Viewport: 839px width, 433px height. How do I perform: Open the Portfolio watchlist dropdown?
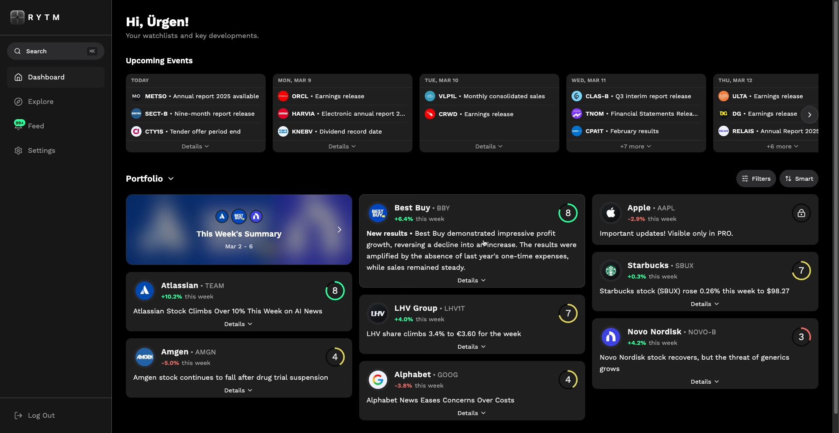click(x=150, y=179)
